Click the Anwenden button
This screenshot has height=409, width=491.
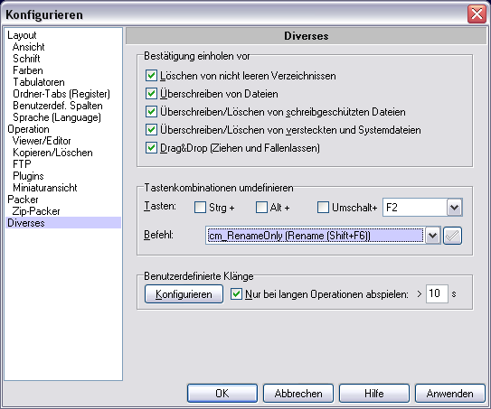click(450, 394)
